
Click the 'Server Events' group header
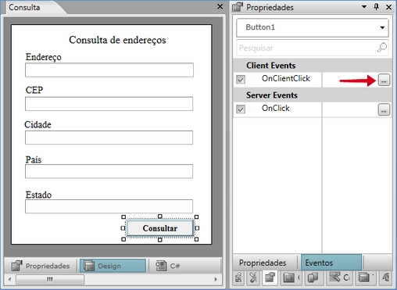tap(272, 95)
